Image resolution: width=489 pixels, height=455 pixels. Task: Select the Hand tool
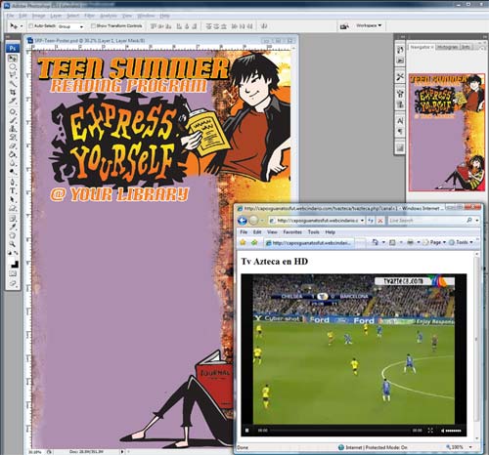click(x=13, y=235)
